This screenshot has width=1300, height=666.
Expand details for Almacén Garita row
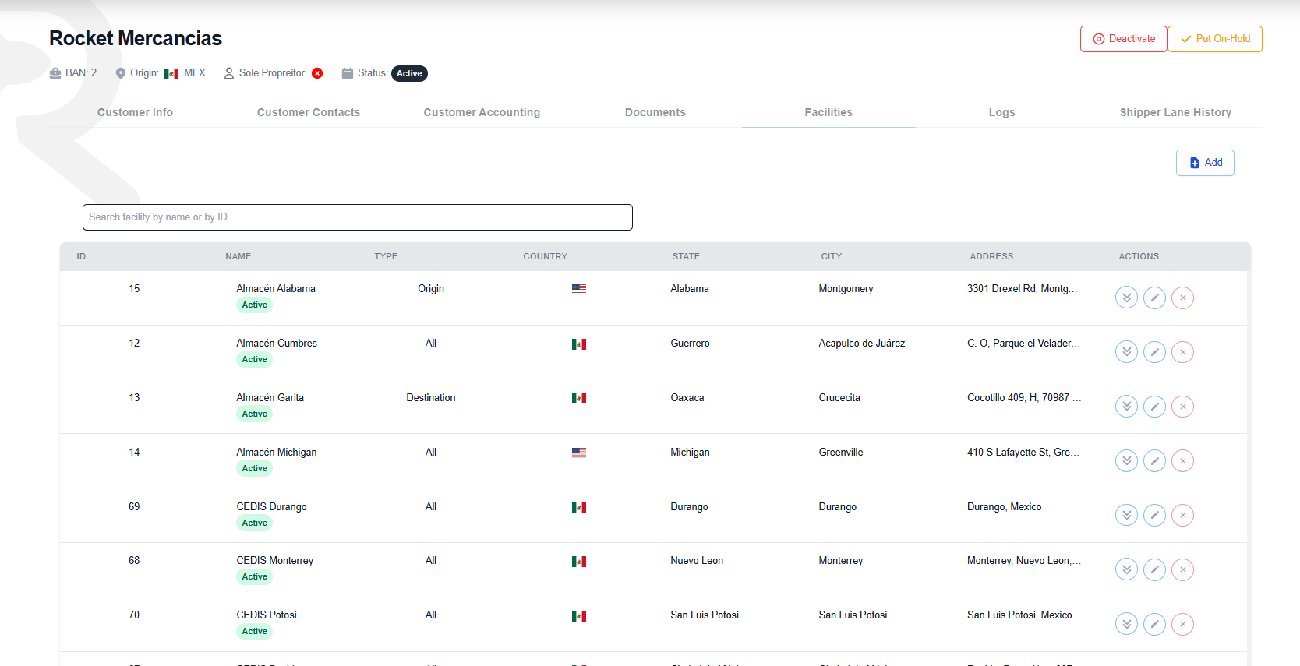(1126, 407)
